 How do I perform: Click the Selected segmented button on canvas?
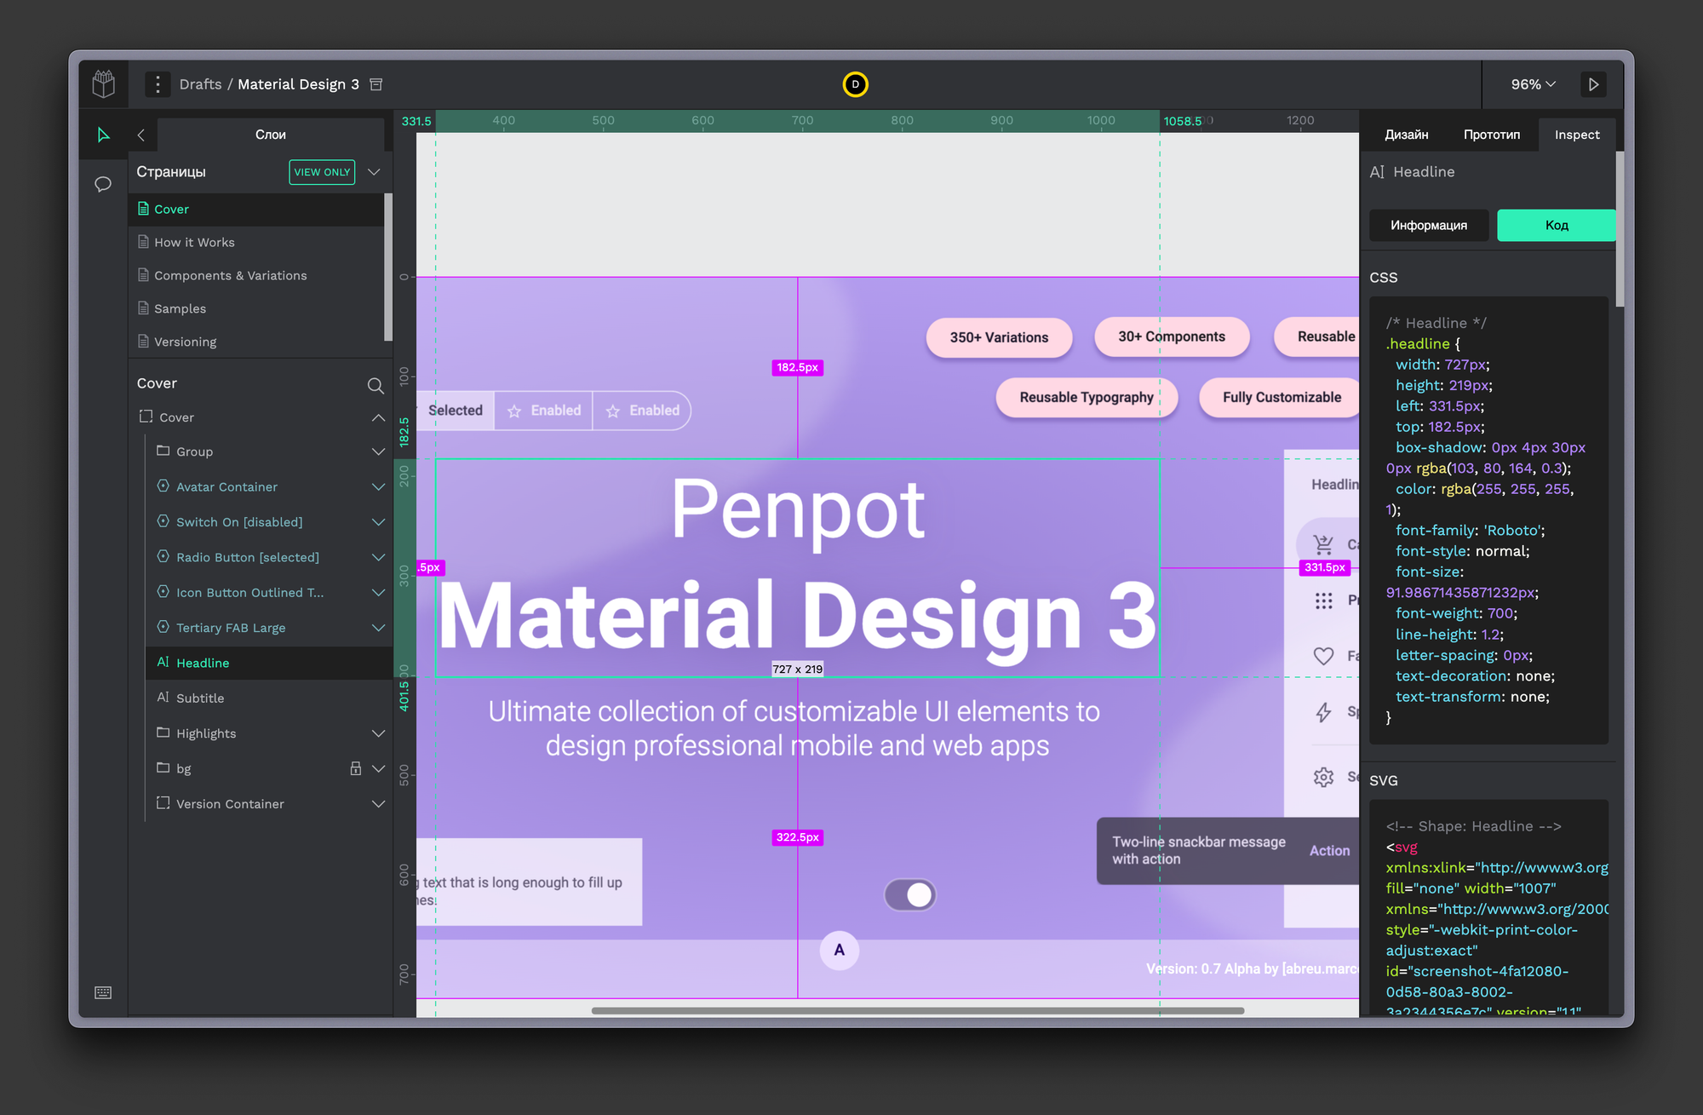(x=456, y=411)
